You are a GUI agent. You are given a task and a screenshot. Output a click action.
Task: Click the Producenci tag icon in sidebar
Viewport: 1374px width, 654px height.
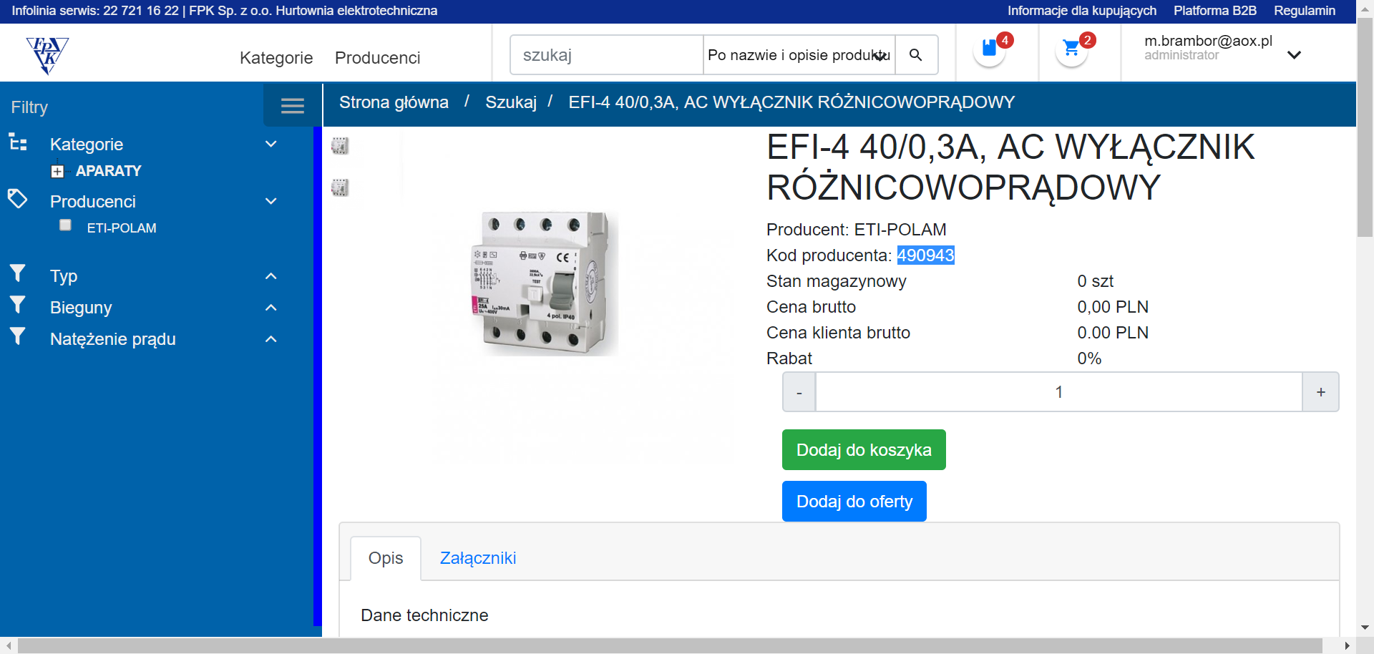tap(17, 199)
